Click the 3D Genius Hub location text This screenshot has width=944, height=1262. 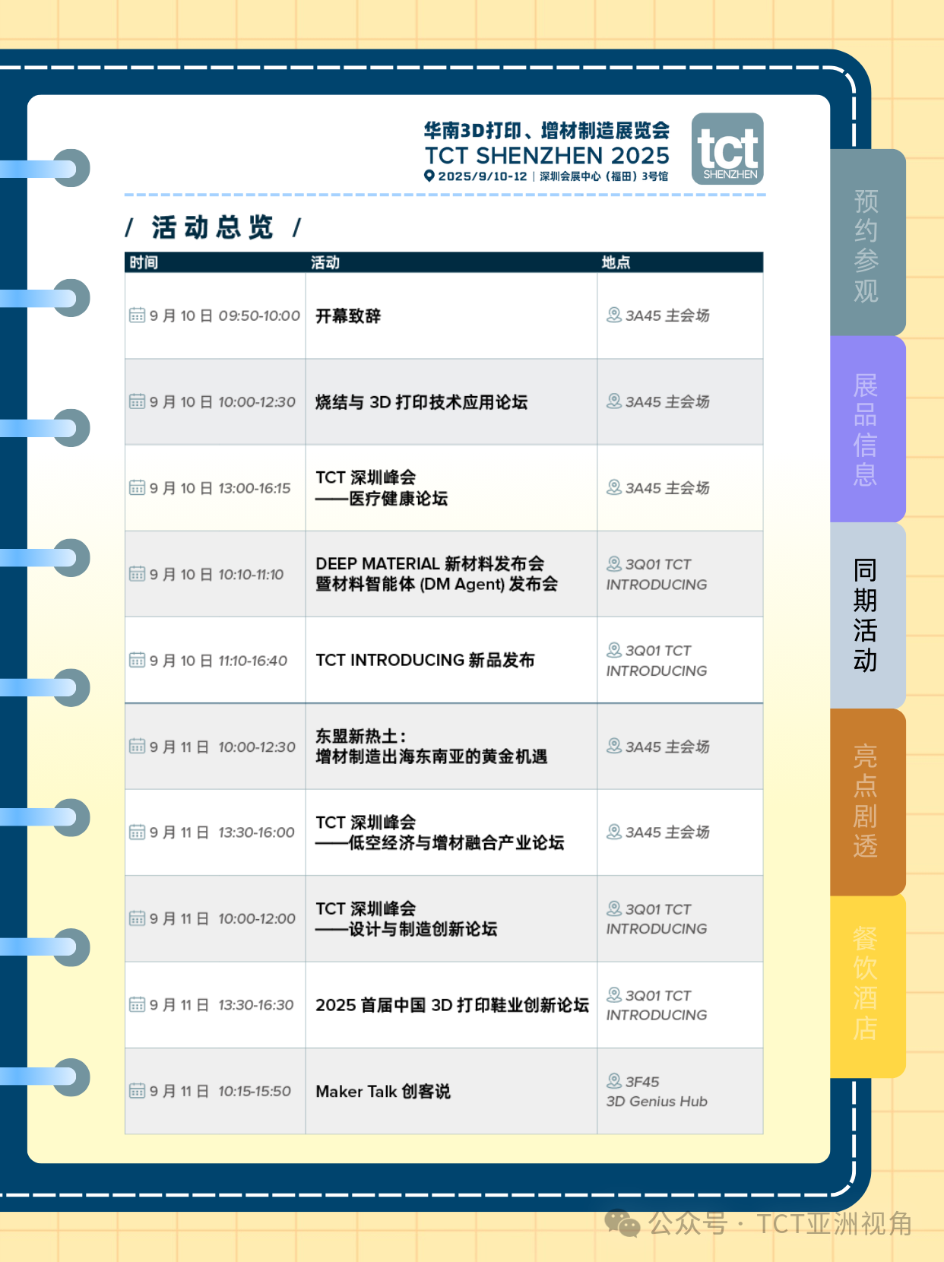click(657, 1102)
